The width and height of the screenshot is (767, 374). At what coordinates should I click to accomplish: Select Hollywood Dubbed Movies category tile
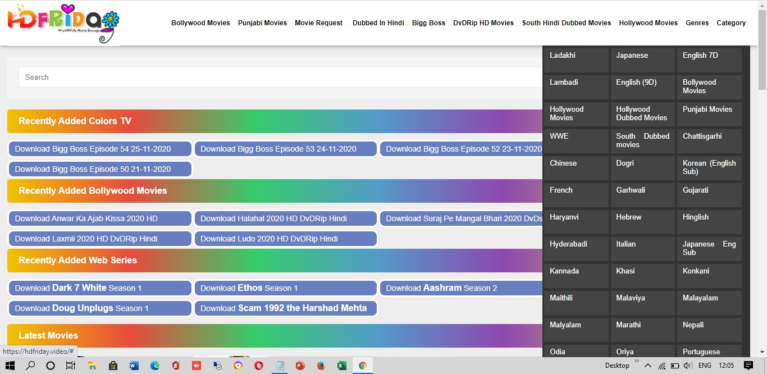tap(642, 114)
